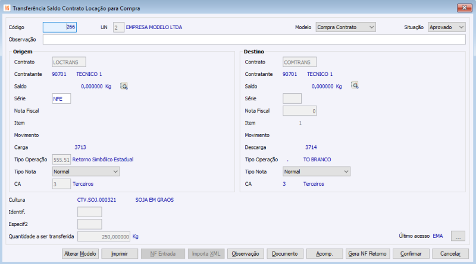
Task: Click the Último acesso value EMA
Action: click(x=438, y=236)
